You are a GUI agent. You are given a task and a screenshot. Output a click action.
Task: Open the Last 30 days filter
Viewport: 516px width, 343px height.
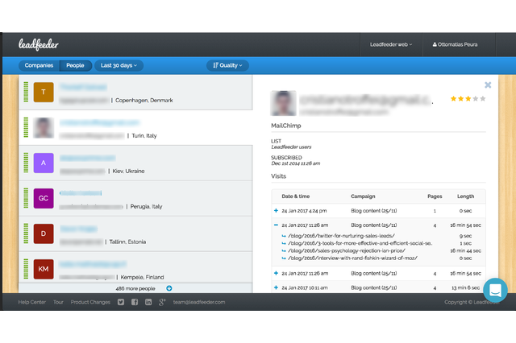(119, 65)
